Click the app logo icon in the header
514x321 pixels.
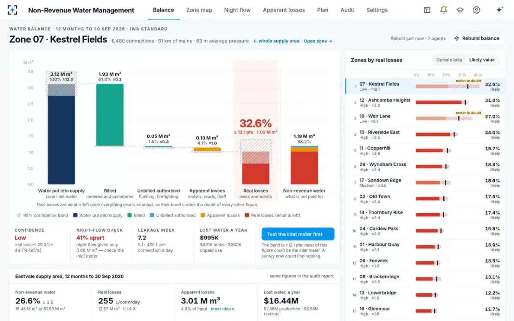[x=13, y=10]
